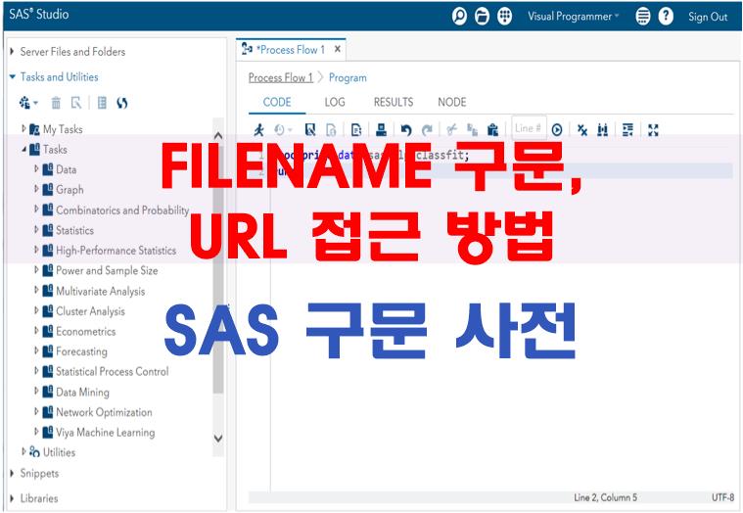Cut selection with the scissors icon
The image size is (743, 513).
(451, 129)
